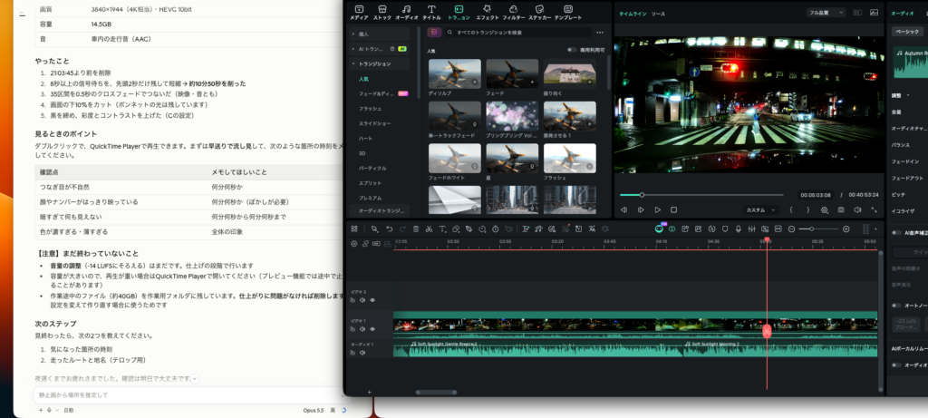The height and width of the screenshot is (418, 928).
Task: Open the Media (メディア) tab in Filmora
Action: [359, 13]
